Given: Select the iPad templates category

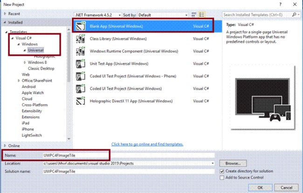Looking at the screenshot, I should pyautogui.click(x=26, y=123).
